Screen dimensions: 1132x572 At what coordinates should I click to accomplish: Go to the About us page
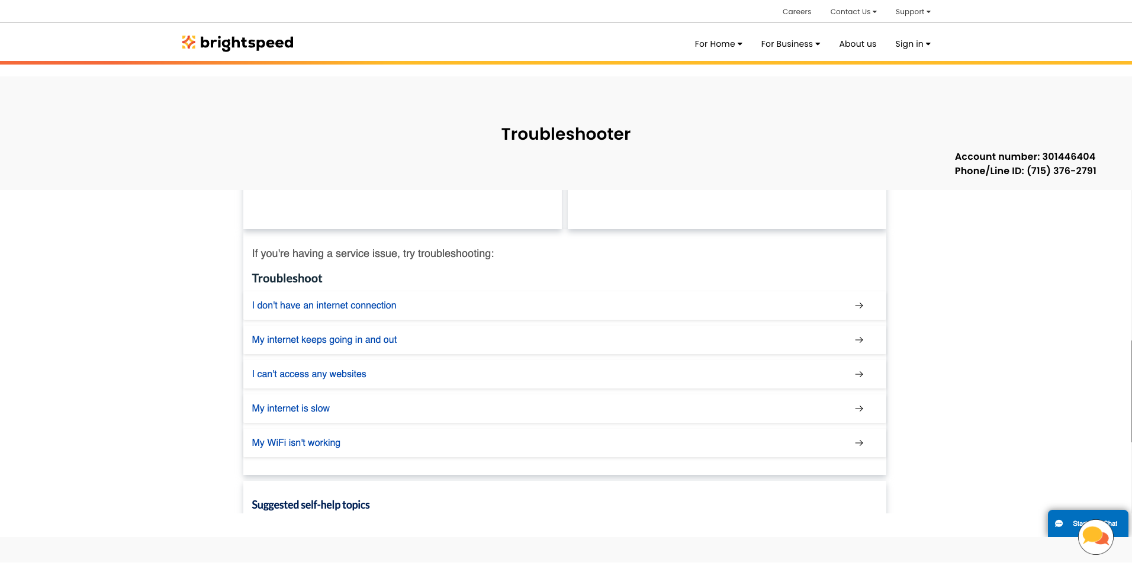tap(857, 44)
